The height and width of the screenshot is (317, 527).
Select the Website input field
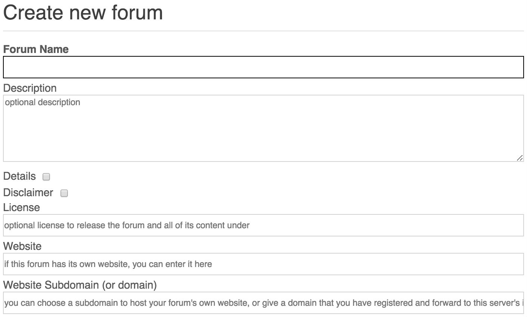click(x=263, y=264)
